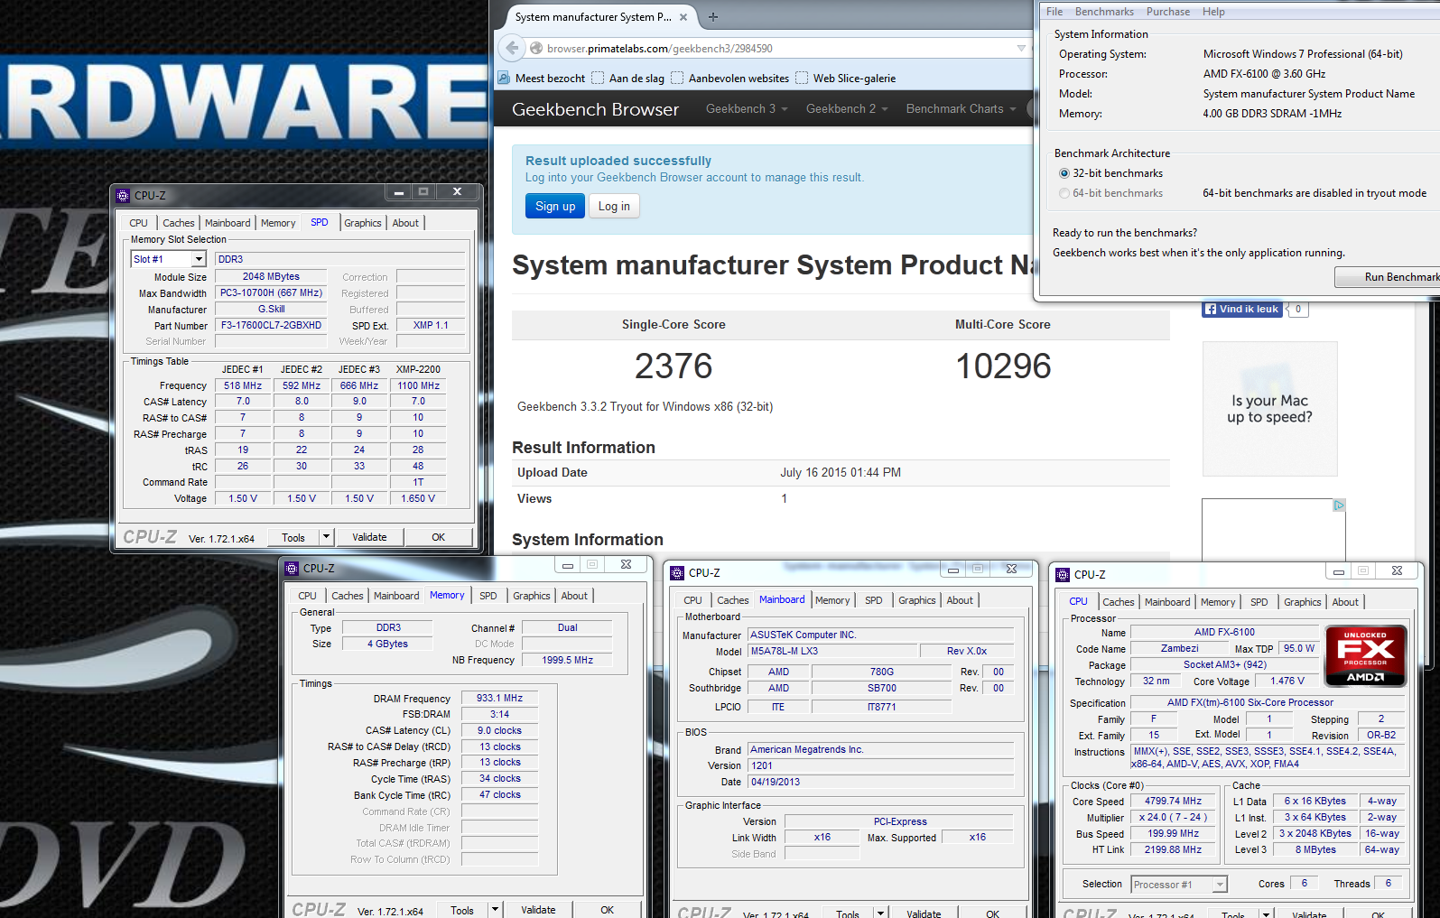Expand the Geekbench 3 menu
This screenshot has height=918, width=1440.
747,108
